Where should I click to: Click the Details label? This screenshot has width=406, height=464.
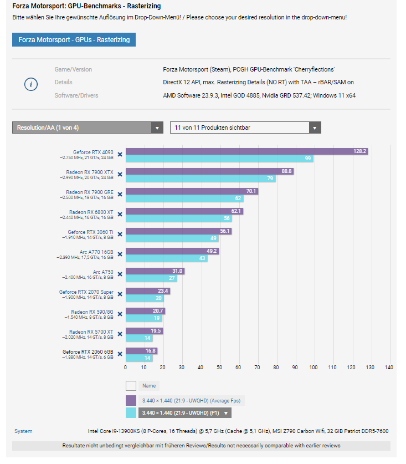[x=63, y=82]
